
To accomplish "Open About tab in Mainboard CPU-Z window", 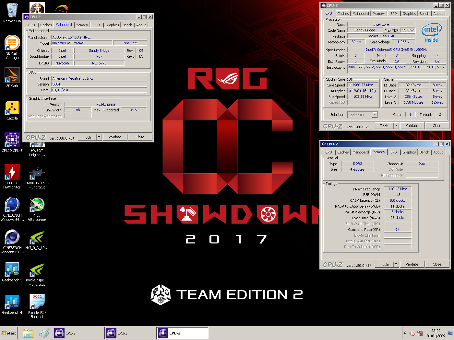I will click(141, 25).
